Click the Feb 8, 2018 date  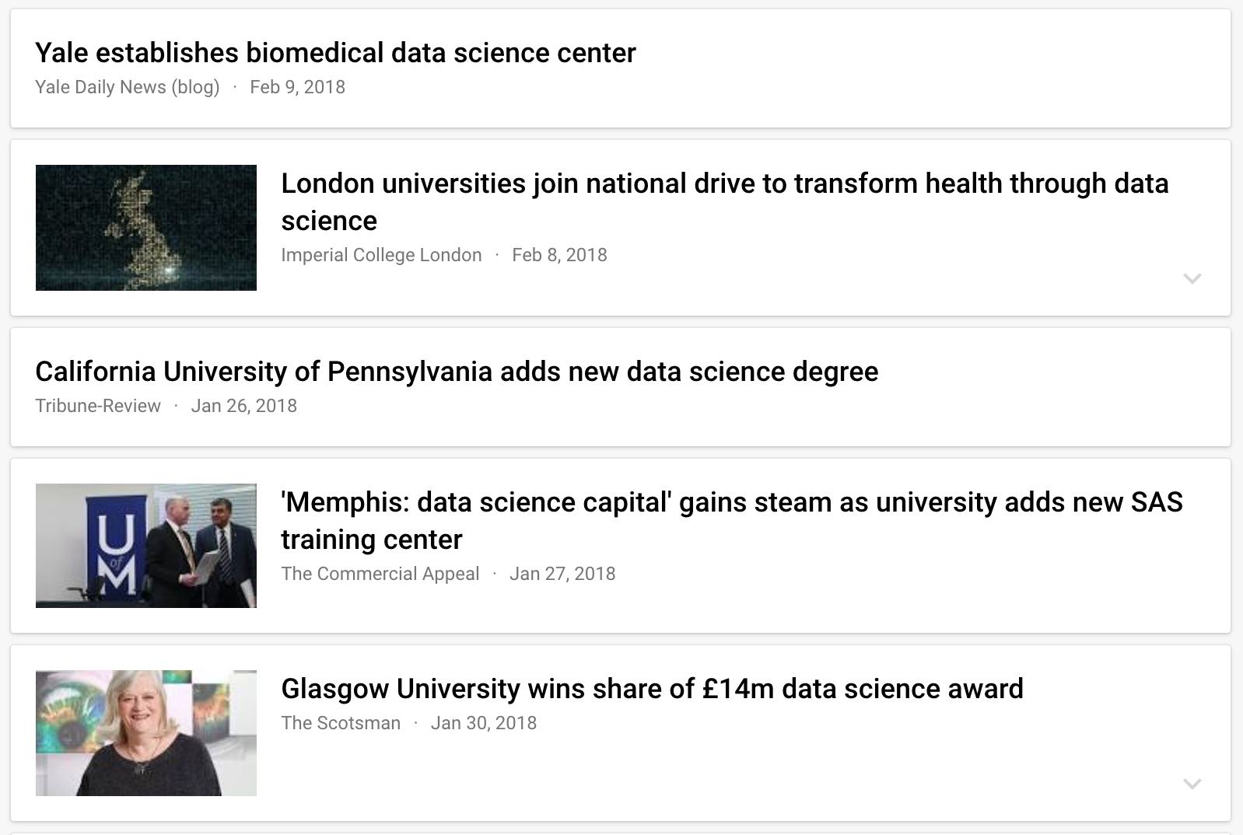tap(559, 255)
